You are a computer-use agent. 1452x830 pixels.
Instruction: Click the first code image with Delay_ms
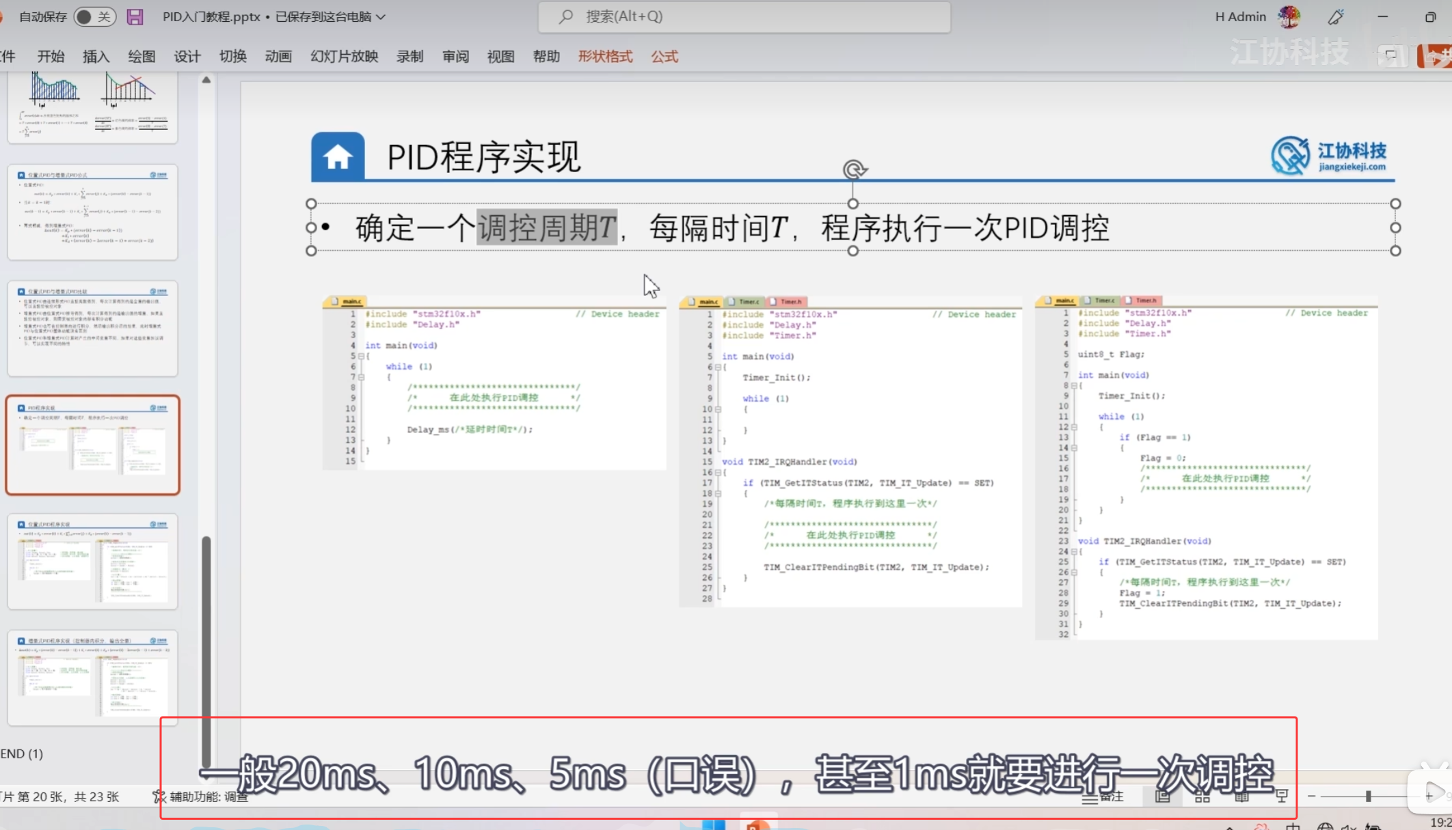[494, 383]
